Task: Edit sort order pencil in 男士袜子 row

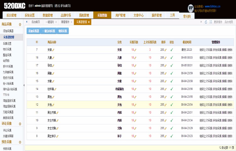Action: click(166, 136)
